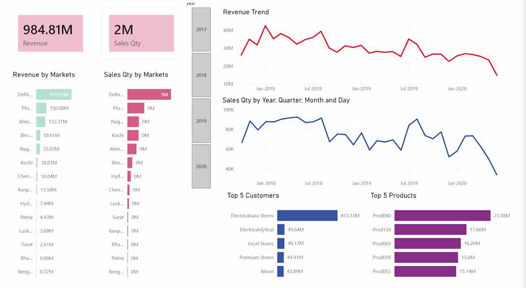The image size is (526, 288).
Task: Click the Prod040 product bar
Action: [442, 216]
